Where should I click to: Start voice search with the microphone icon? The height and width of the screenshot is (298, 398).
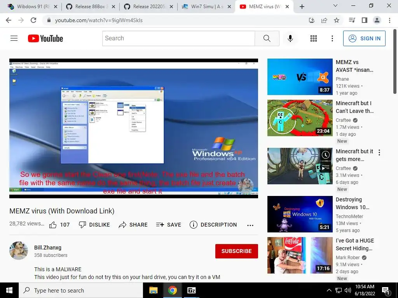click(290, 38)
